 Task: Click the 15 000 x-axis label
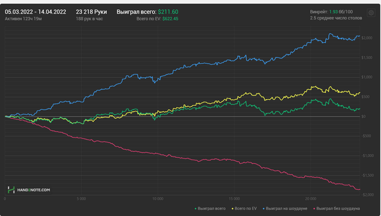(234, 199)
